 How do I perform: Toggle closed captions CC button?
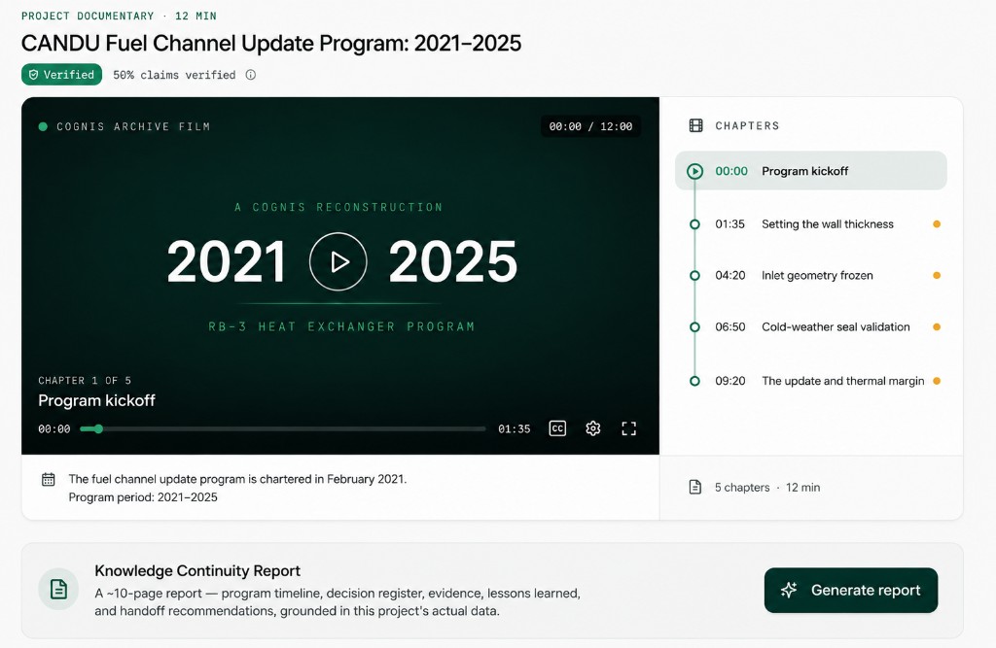557,428
